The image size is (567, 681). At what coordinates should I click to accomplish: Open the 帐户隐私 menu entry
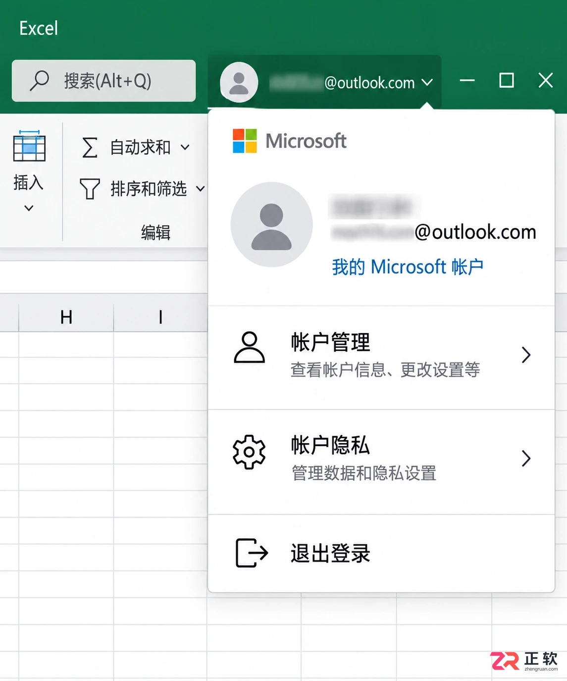point(381,462)
